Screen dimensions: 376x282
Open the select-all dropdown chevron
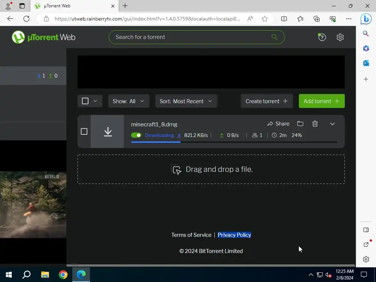point(95,101)
